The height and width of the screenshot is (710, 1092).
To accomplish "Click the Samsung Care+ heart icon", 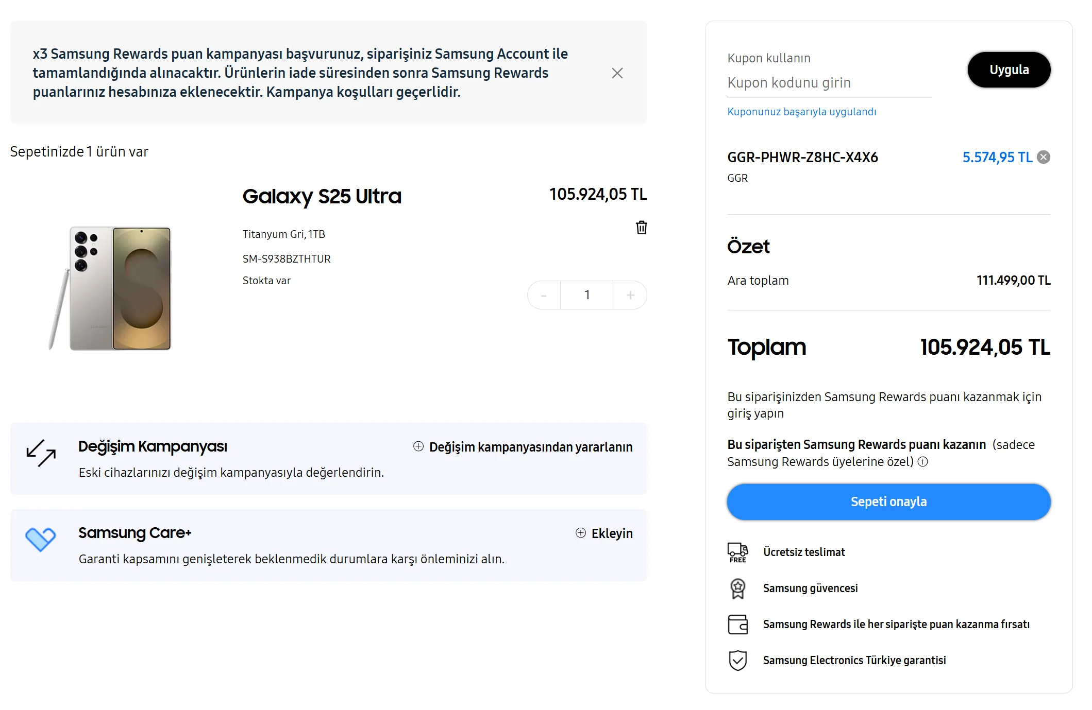I will tap(41, 539).
